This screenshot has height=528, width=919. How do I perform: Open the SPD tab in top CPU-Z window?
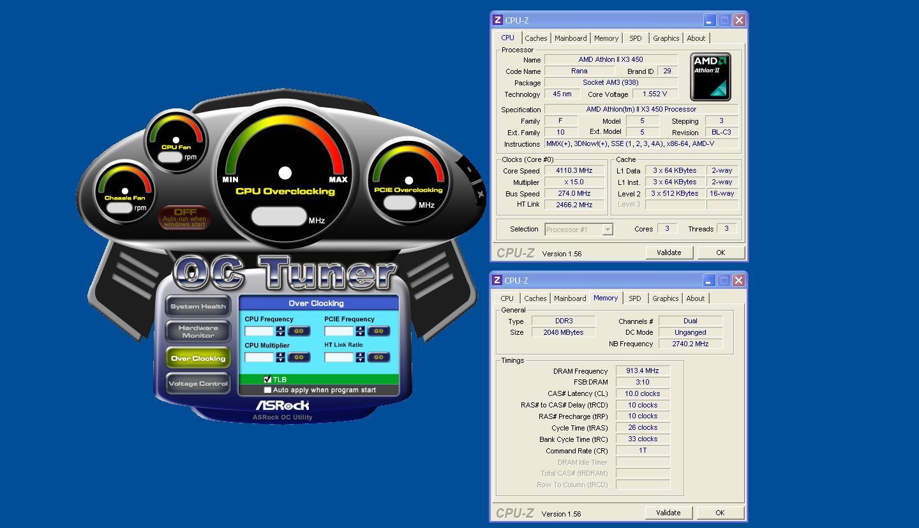(636, 38)
